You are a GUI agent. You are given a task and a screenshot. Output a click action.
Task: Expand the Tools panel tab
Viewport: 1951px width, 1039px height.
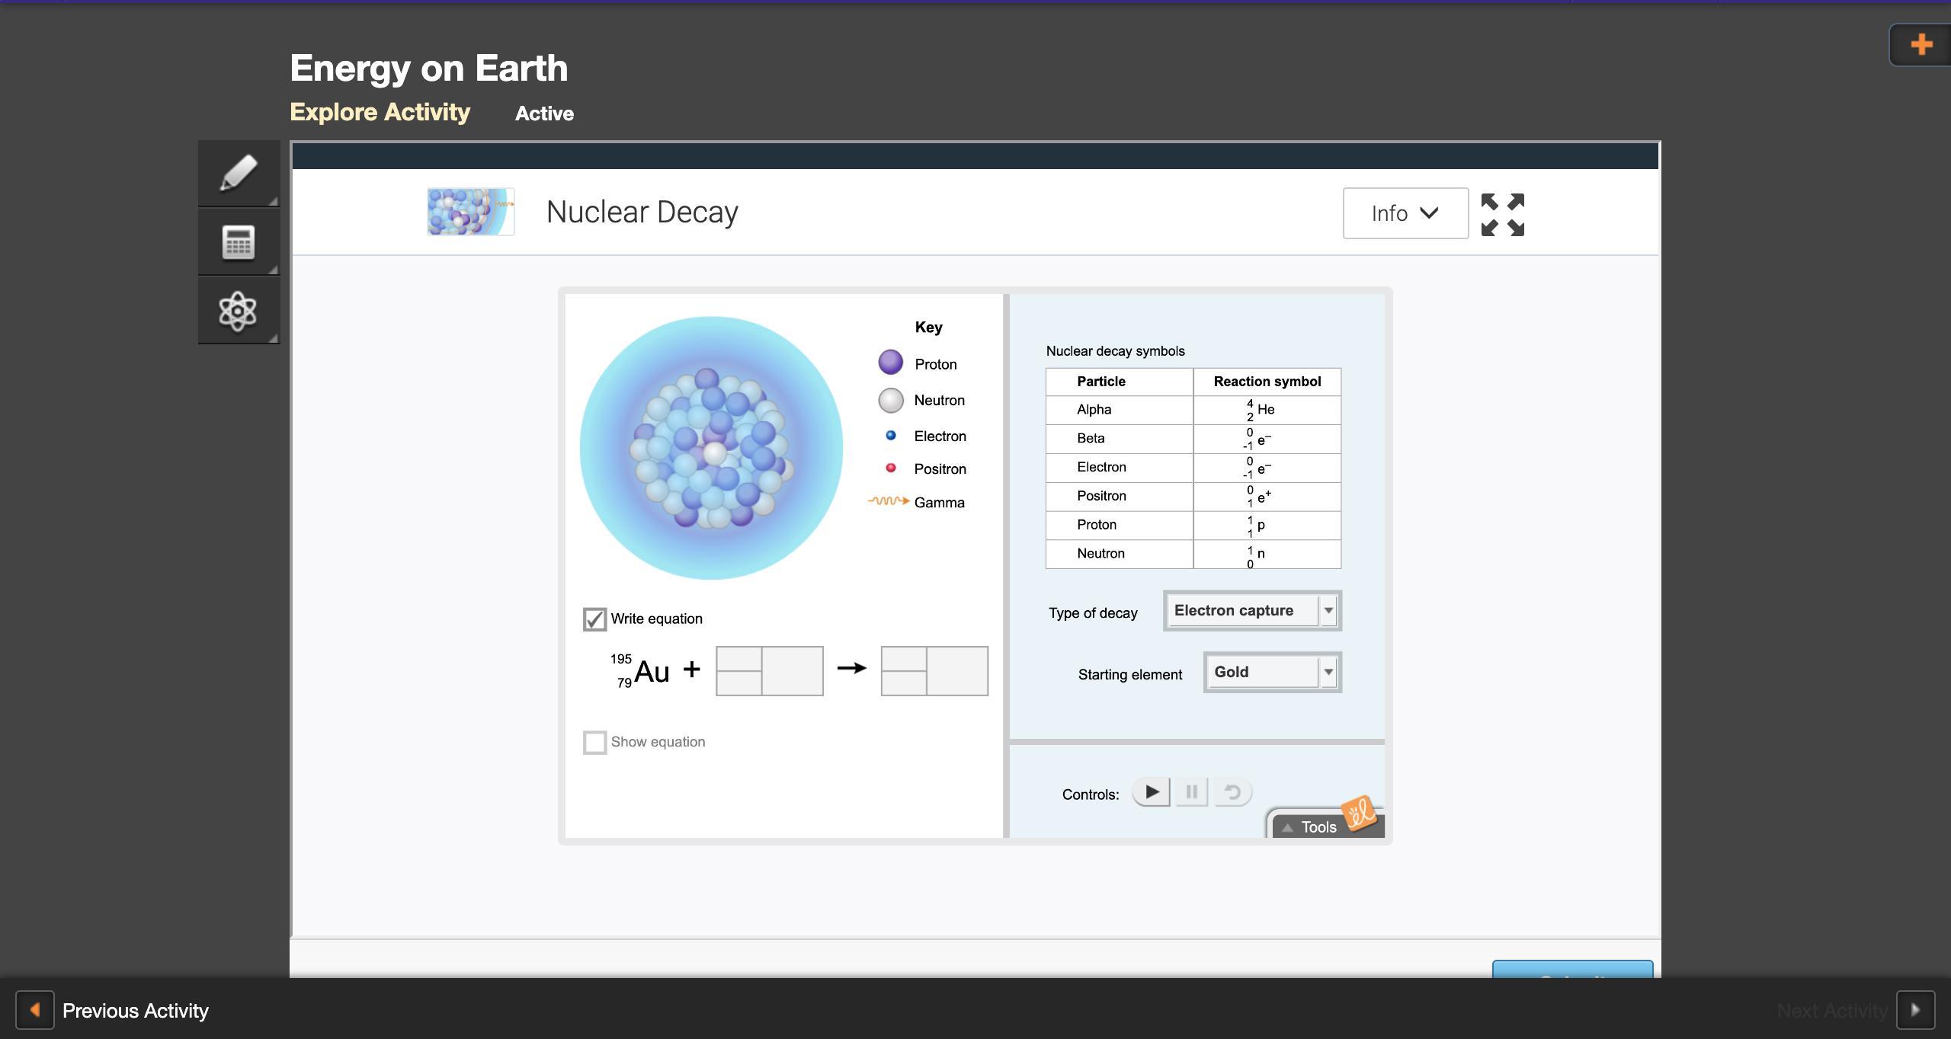1318,826
